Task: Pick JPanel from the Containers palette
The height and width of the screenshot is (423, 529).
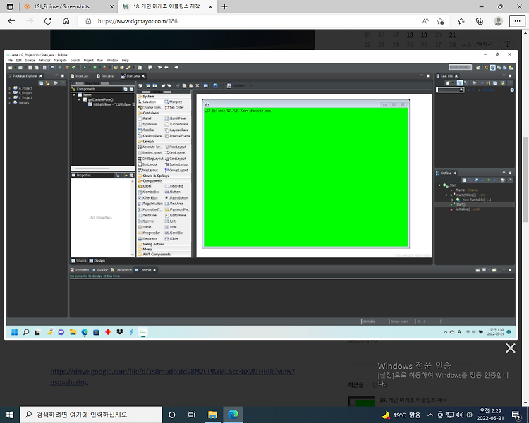Action: 145,118
